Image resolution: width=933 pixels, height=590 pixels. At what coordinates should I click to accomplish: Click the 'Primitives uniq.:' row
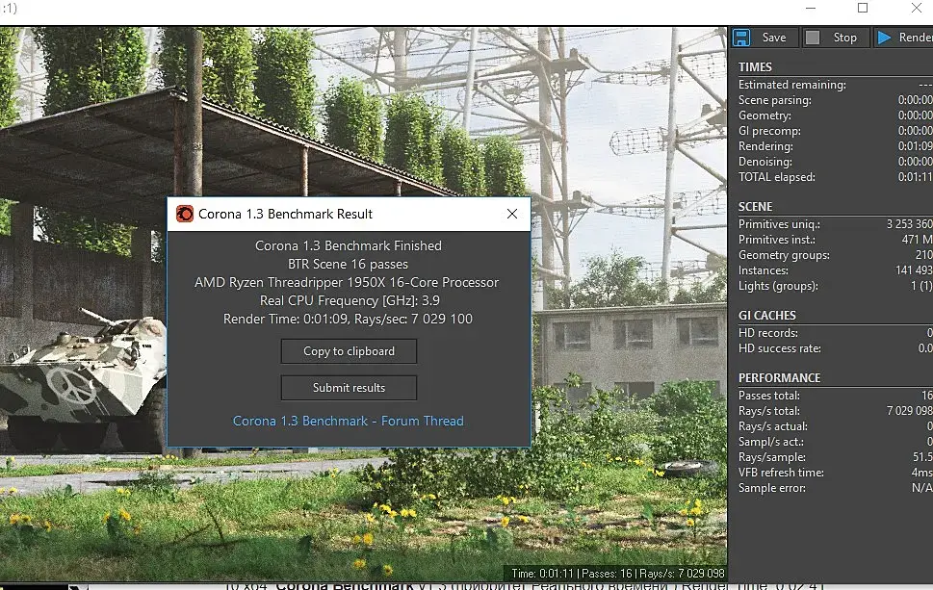coord(836,224)
